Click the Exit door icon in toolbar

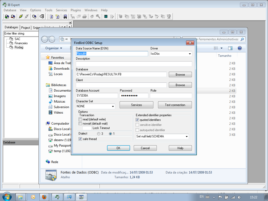[41, 16]
